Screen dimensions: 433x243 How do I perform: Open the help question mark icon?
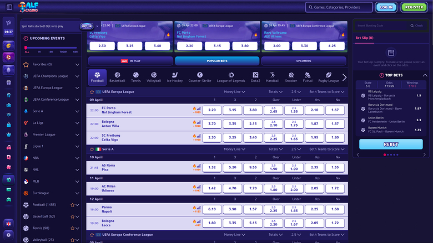click(8, 235)
